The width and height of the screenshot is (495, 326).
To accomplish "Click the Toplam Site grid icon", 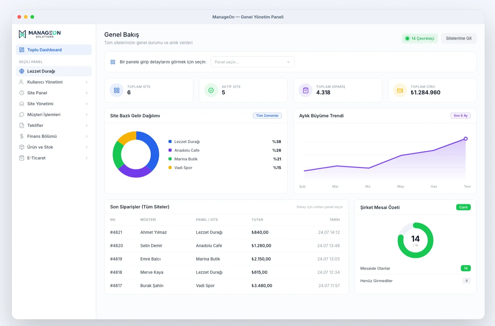I will point(117,90).
